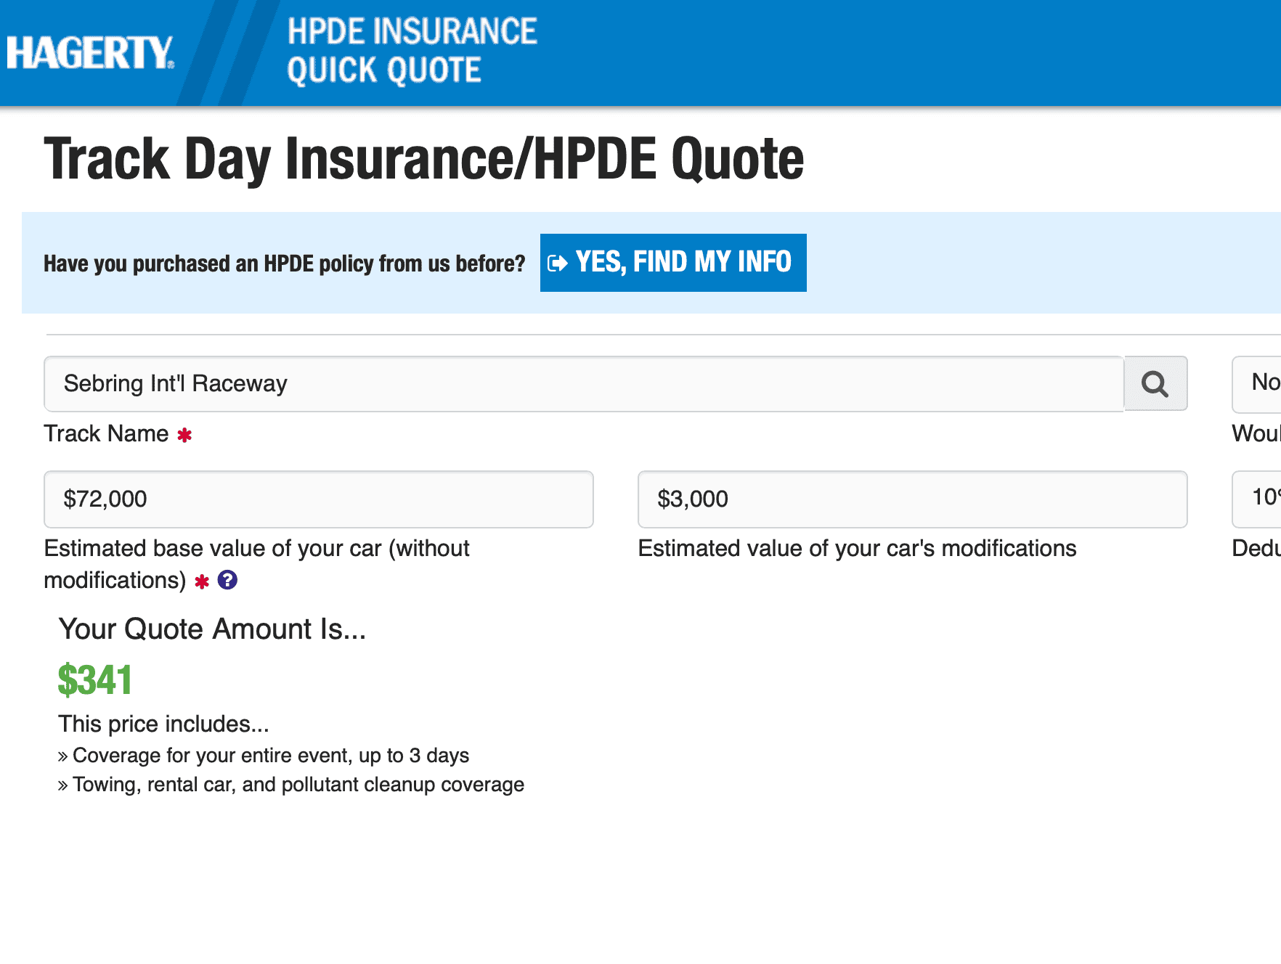Click 'Estimated value of your car's modifications' label
Viewport: 1281px width, 964px height.
tap(857, 548)
